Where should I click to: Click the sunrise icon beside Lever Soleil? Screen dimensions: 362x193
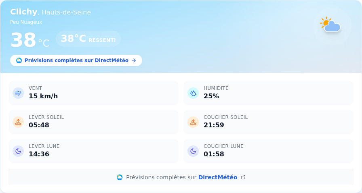pos(18,122)
